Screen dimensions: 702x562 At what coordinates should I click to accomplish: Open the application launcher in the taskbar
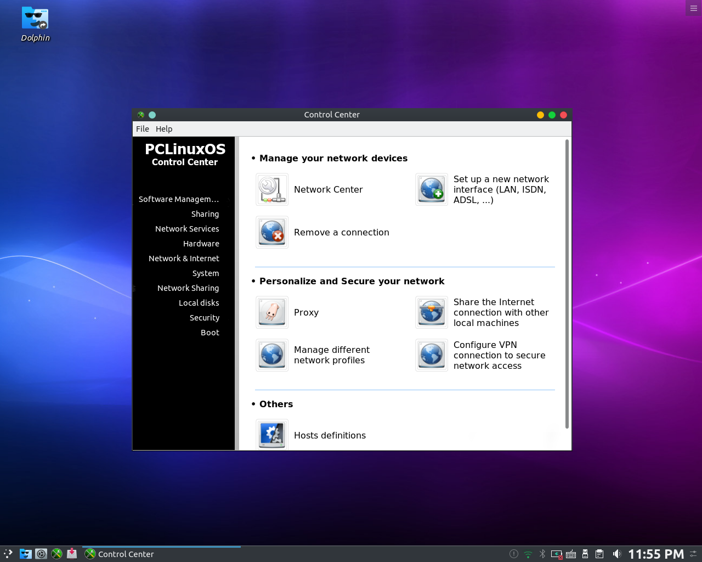coord(8,554)
